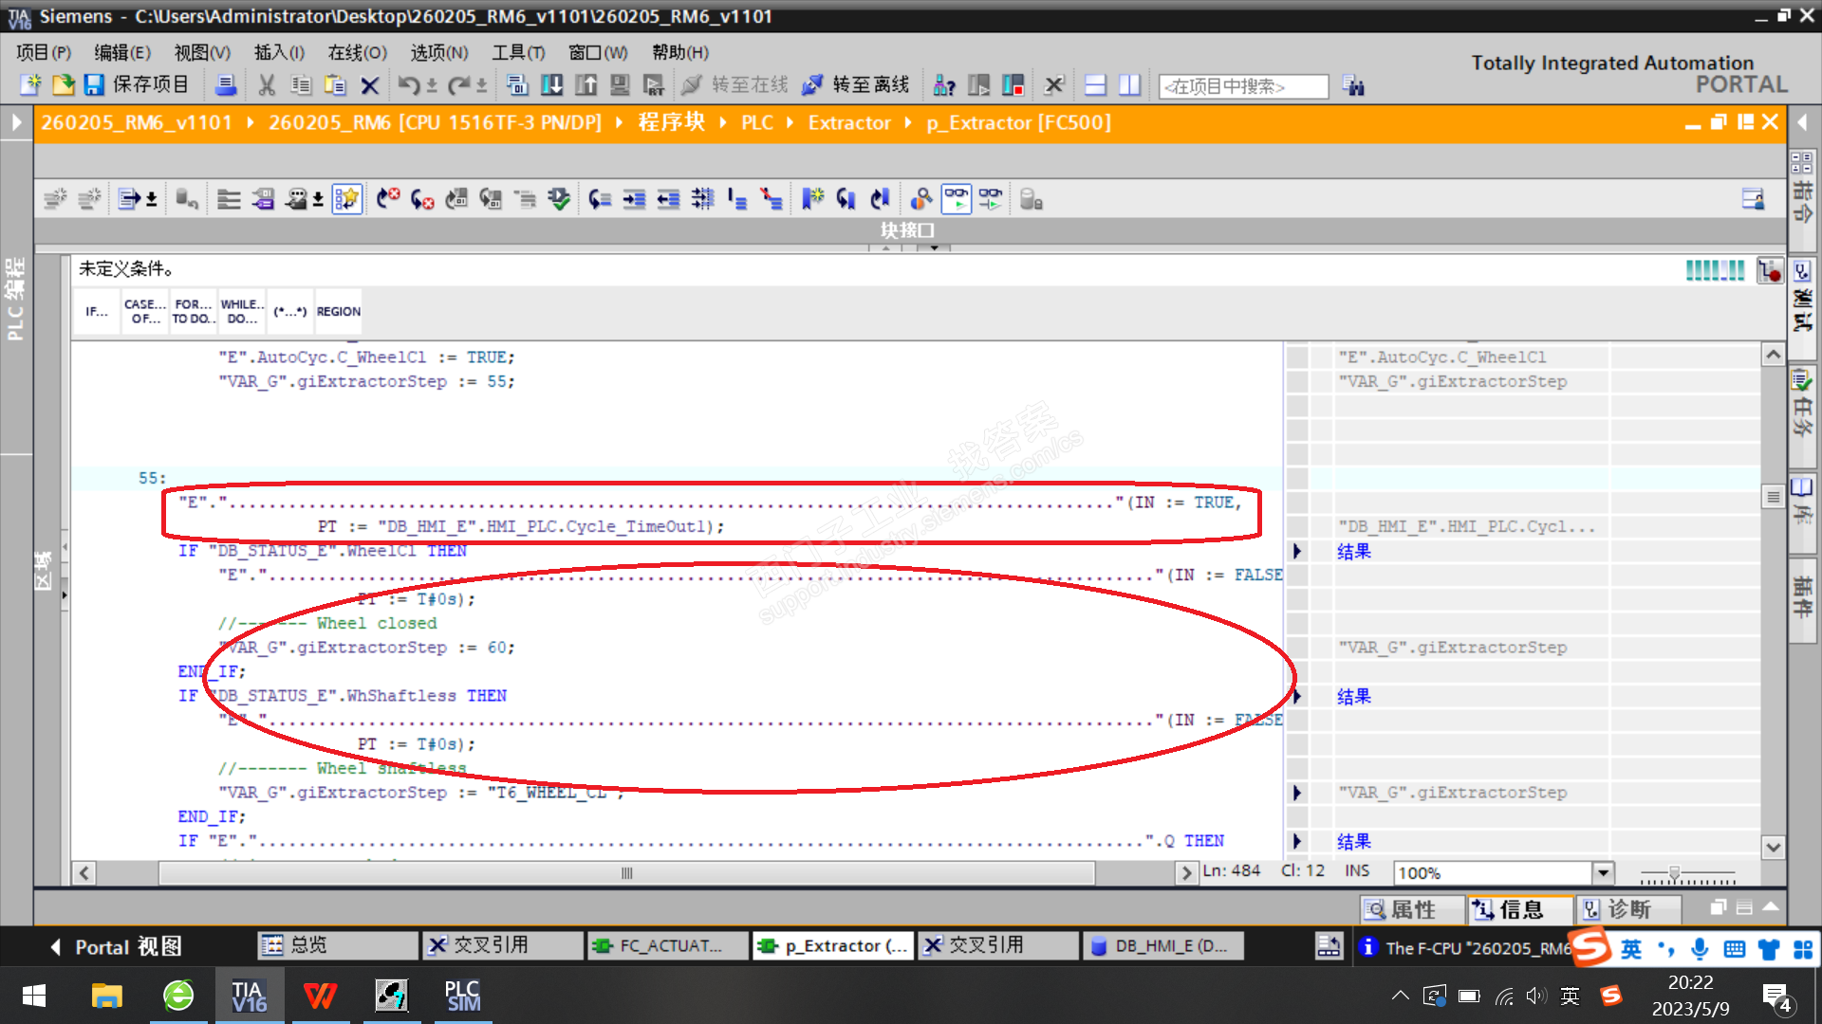Toggle the block interface pane arrow
Screen dimensions: 1822x1024
(x=934, y=247)
